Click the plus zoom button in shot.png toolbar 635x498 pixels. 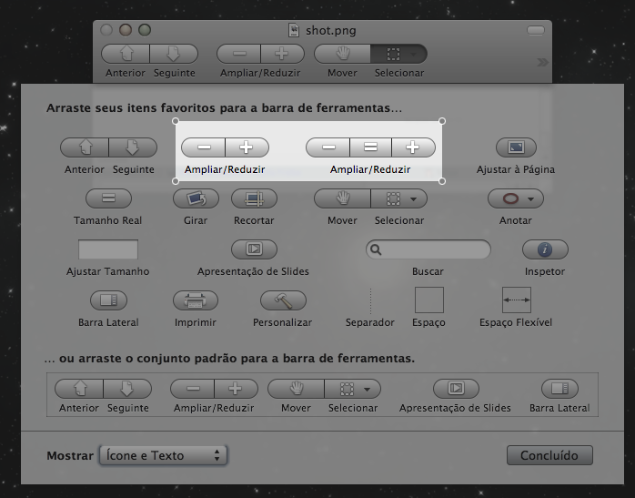[x=282, y=54]
